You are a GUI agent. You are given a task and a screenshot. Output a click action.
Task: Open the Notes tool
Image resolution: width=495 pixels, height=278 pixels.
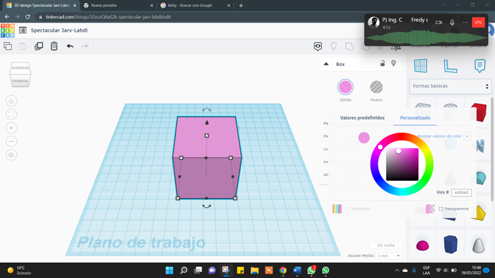click(x=480, y=66)
